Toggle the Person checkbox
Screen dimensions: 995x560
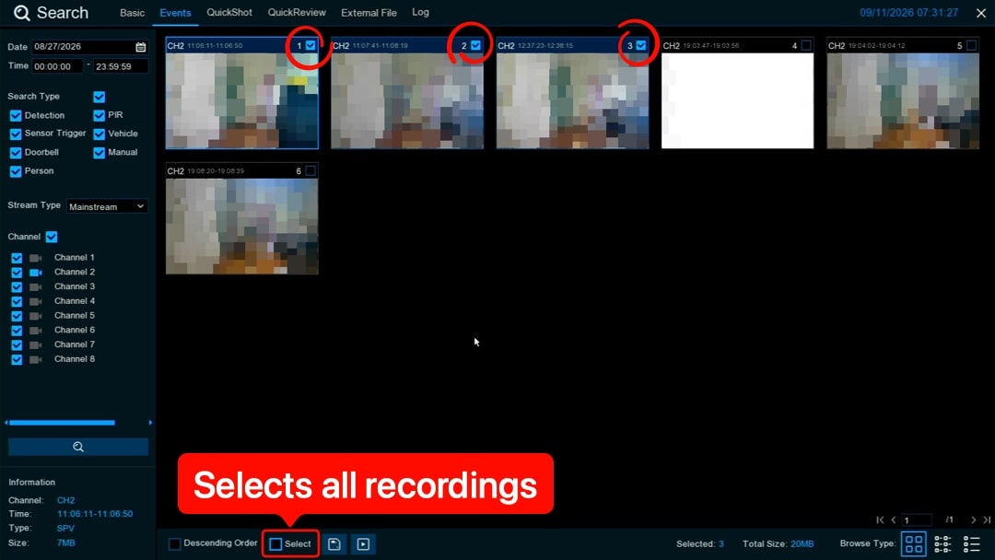[x=16, y=171]
